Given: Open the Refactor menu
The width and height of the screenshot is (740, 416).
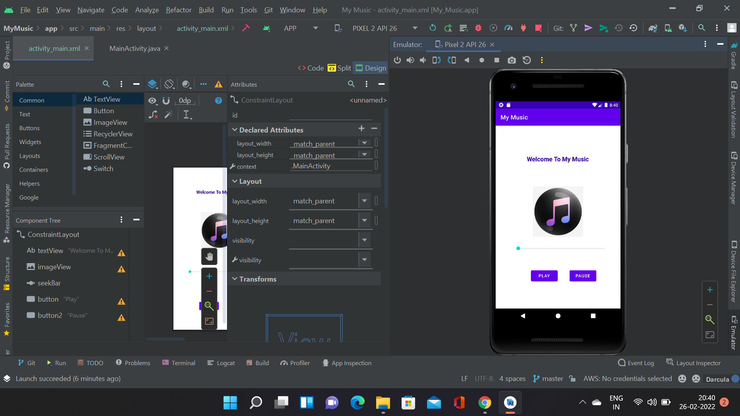Looking at the screenshot, I should pos(178,10).
